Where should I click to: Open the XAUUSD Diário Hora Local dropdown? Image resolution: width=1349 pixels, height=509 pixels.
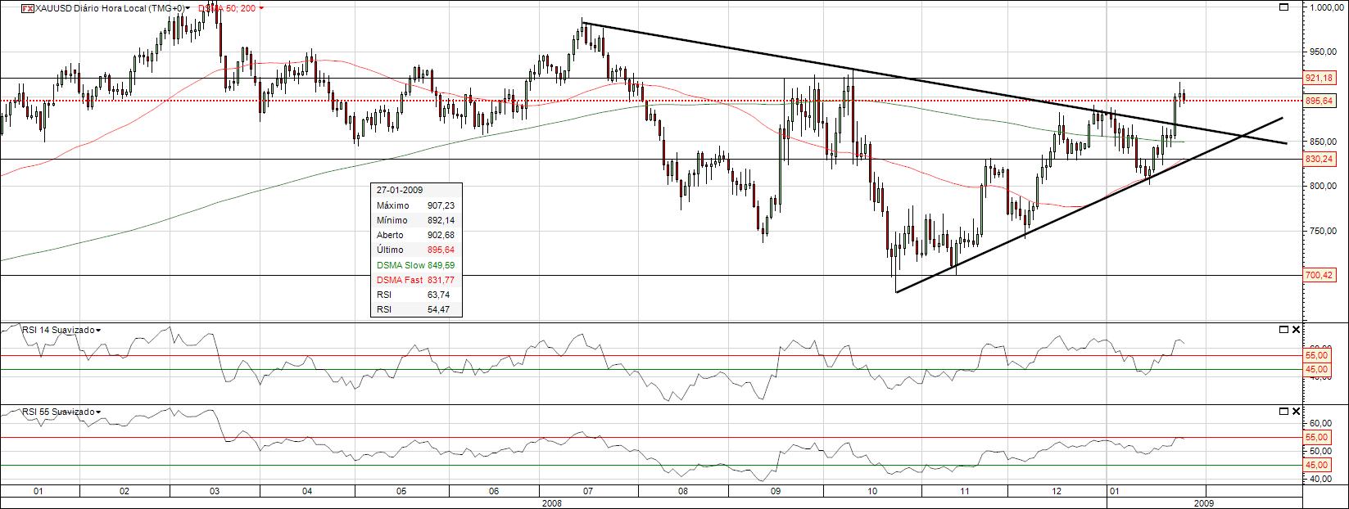188,8
